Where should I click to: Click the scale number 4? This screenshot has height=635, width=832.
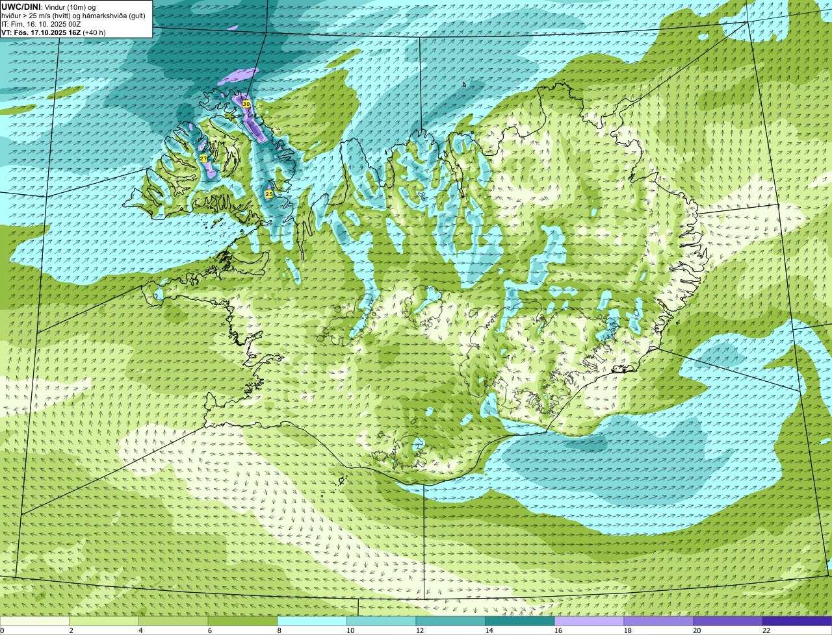point(140,630)
